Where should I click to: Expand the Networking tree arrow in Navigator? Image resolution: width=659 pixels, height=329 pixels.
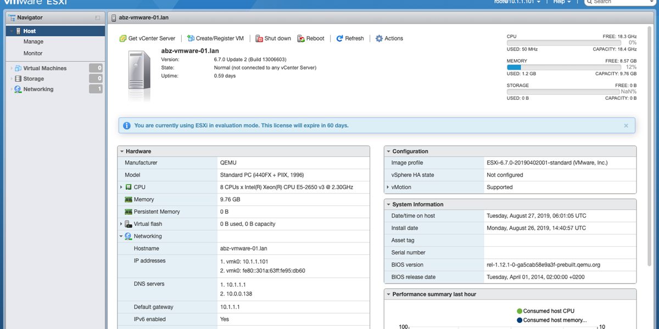(11, 89)
